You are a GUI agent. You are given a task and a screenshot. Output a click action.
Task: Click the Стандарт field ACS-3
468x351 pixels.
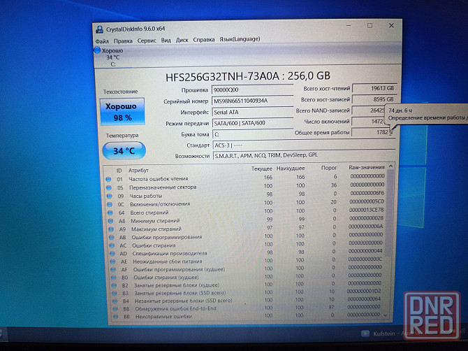[x=304, y=145]
